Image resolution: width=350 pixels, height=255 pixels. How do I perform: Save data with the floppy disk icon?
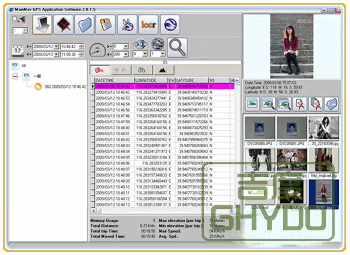point(105,25)
